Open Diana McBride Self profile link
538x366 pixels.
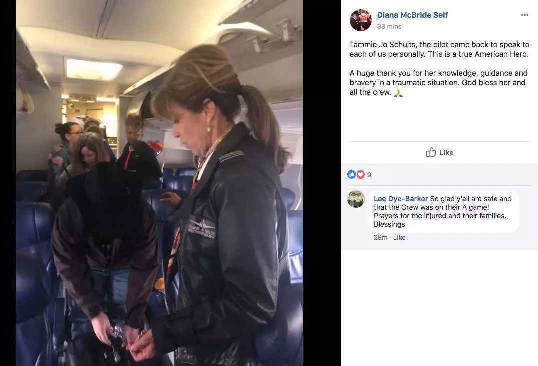(412, 15)
